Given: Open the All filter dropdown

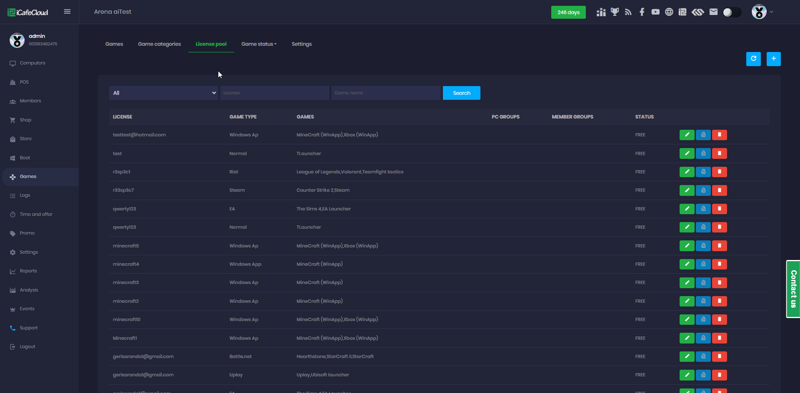Looking at the screenshot, I should click(x=163, y=93).
